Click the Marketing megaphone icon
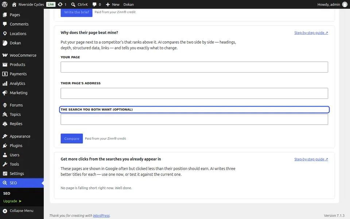The width and height of the screenshot is (350, 219). 5,93
